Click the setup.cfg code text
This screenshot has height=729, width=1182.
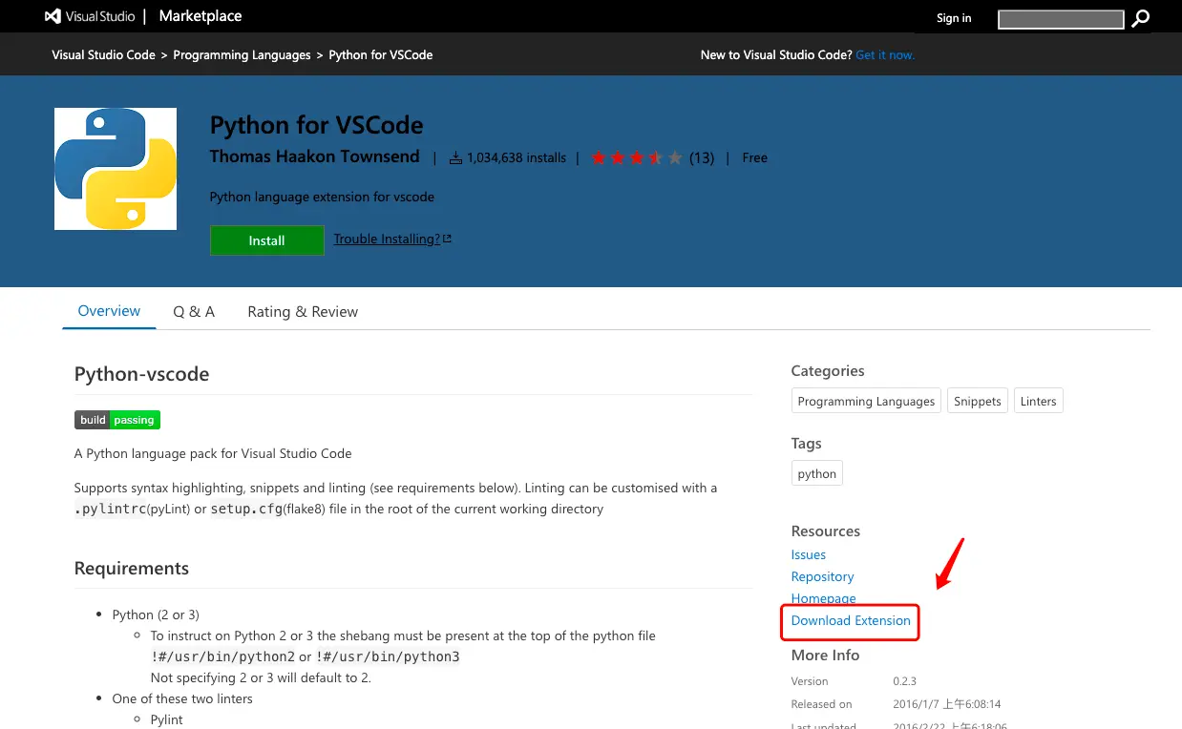pyautogui.click(x=246, y=509)
